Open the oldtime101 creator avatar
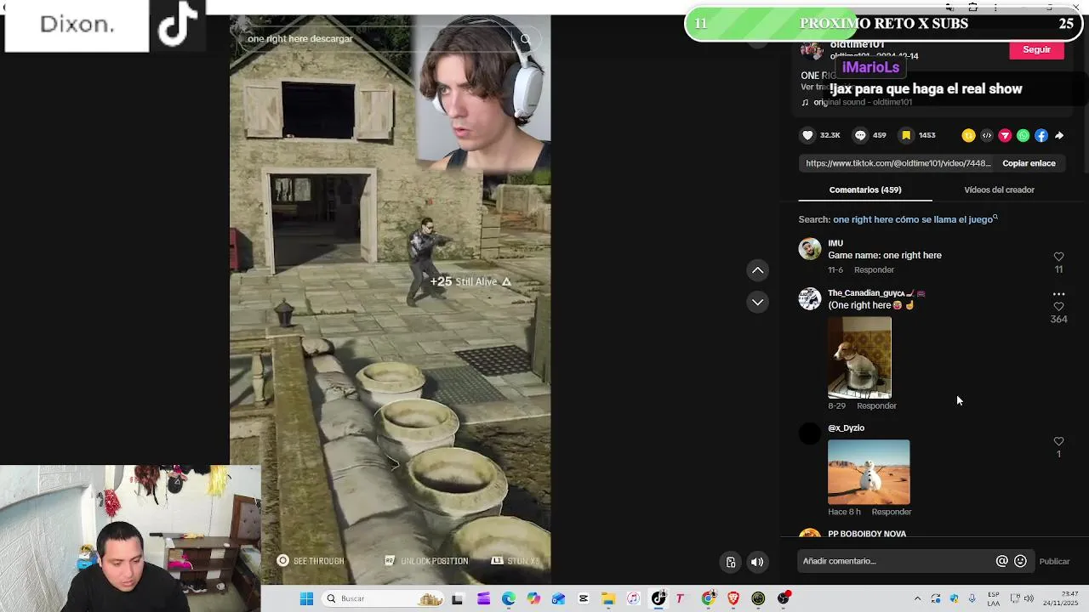 pos(812,49)
